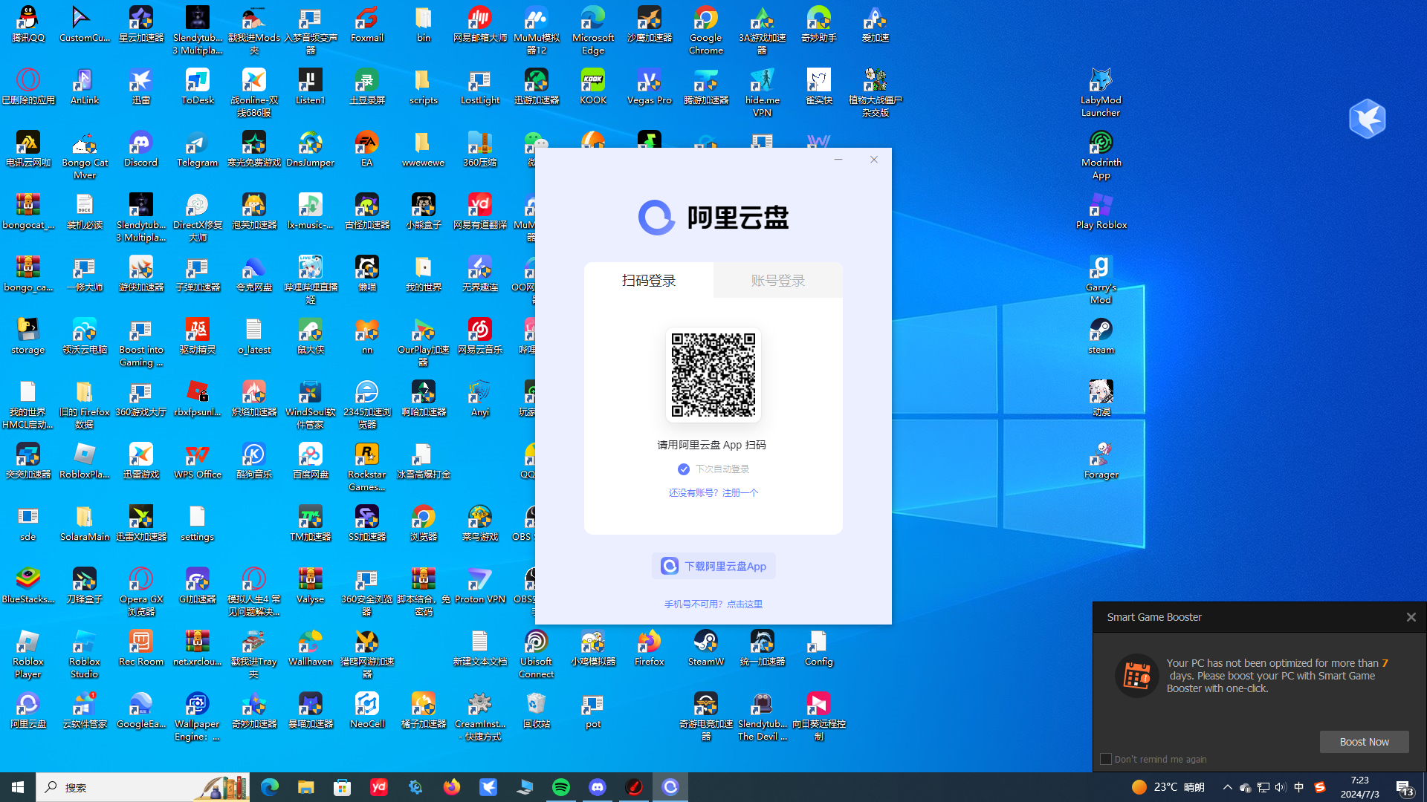The width and height of the screenshot is (1427, 802).
Task: Check Don't remind me again box
Action: (1106, 759)
